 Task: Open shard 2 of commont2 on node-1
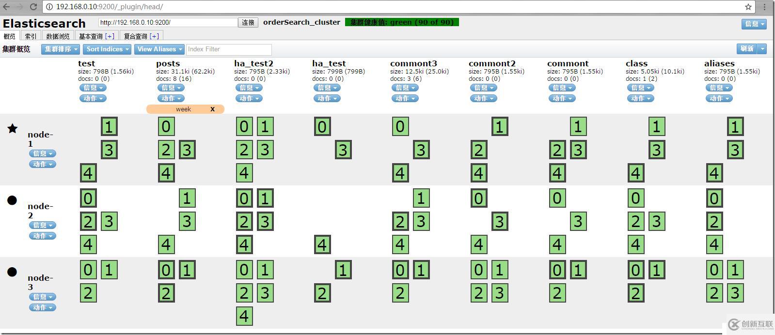pos(479,150)
